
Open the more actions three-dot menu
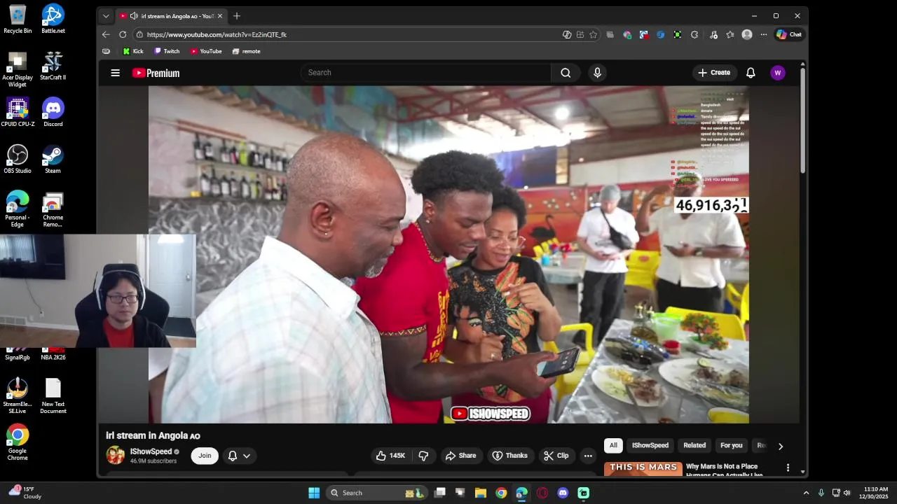588,456
